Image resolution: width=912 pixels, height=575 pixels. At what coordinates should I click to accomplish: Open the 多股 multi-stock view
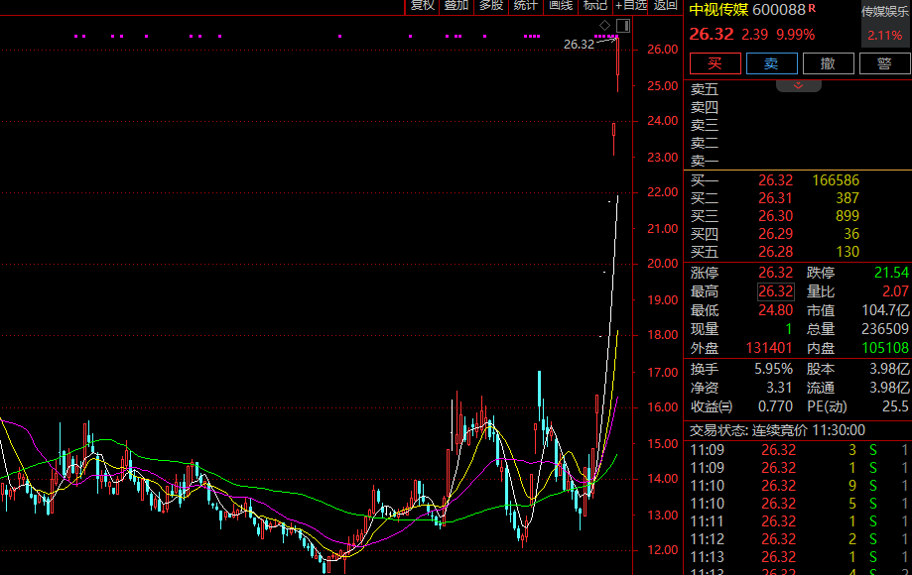491,5
